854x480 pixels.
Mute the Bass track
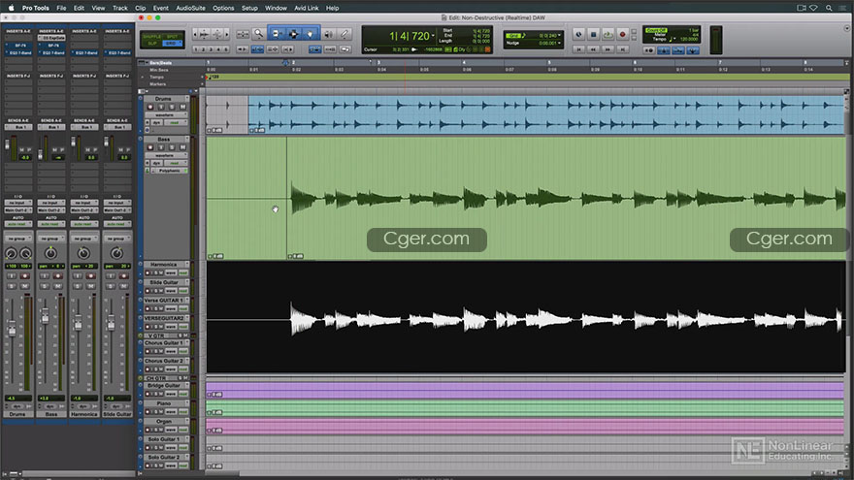pos(183,147)
